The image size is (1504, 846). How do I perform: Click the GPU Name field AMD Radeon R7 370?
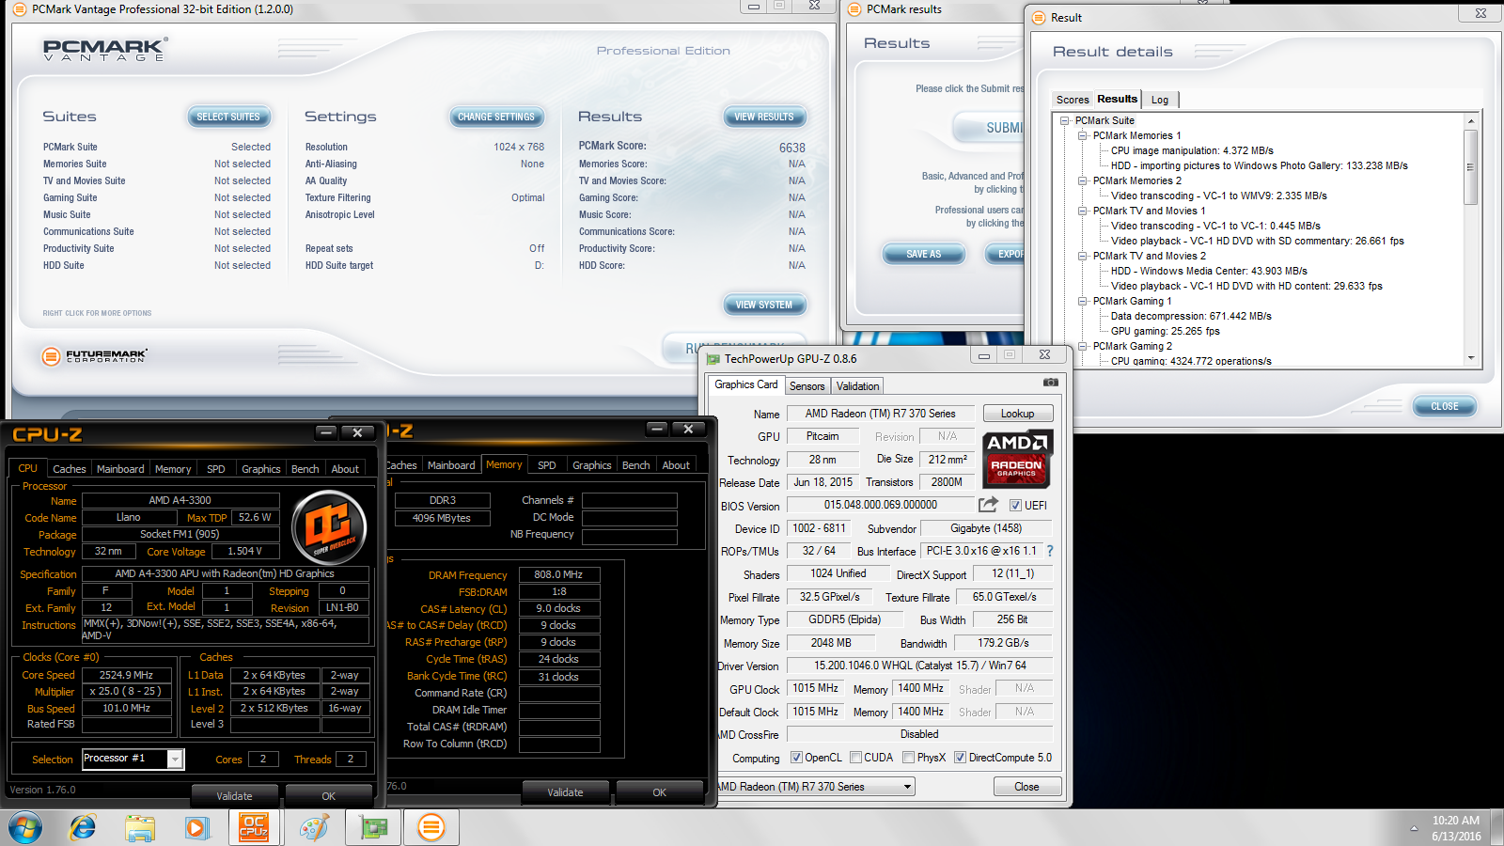(x=880, y=414)
